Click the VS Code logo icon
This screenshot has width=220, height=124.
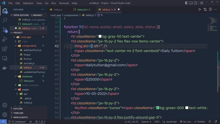(3, 3)
